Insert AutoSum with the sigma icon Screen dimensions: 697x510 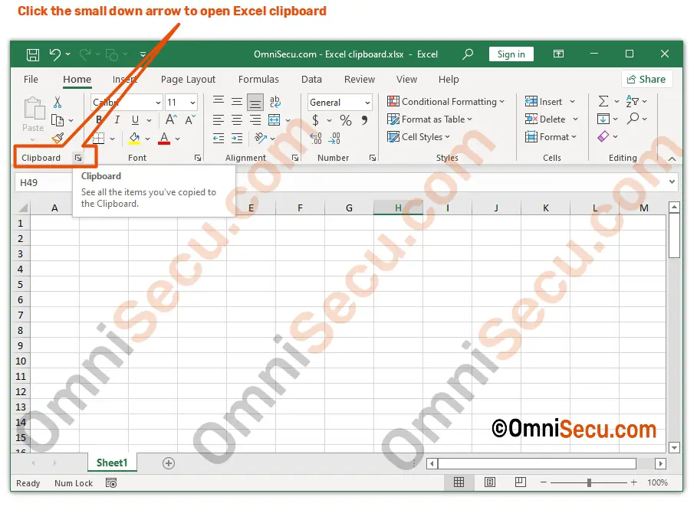tap(603, 102)
